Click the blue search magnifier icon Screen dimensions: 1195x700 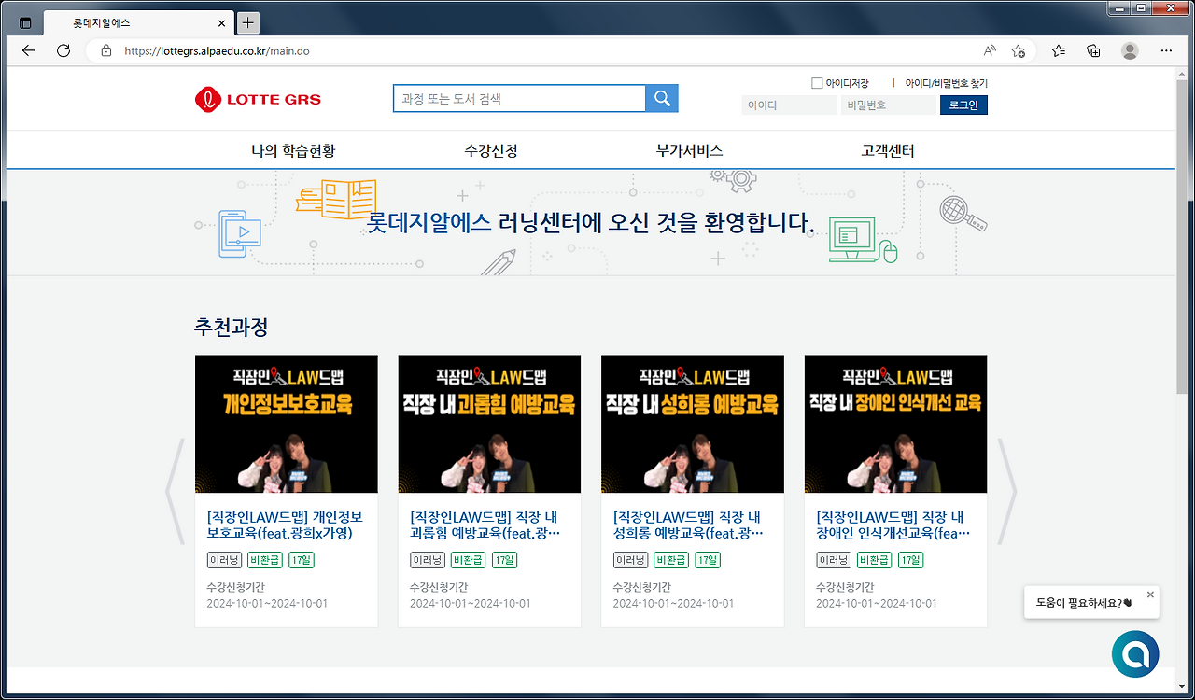[x=662, y=98]
